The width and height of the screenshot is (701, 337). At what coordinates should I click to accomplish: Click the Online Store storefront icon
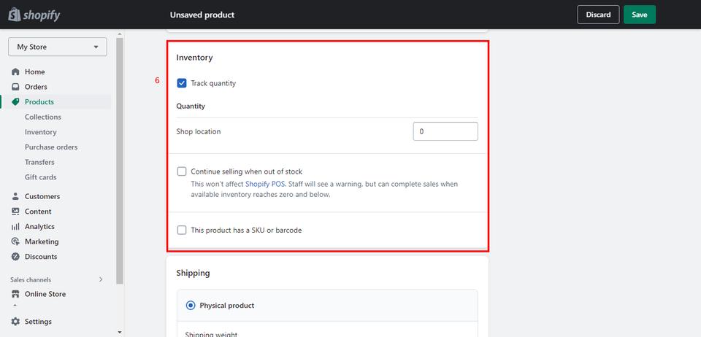tap(15, 294)
